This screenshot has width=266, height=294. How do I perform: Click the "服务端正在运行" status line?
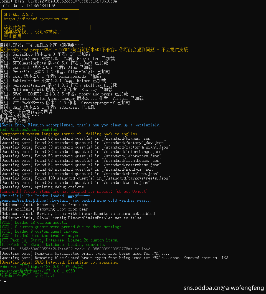point(28,275)
